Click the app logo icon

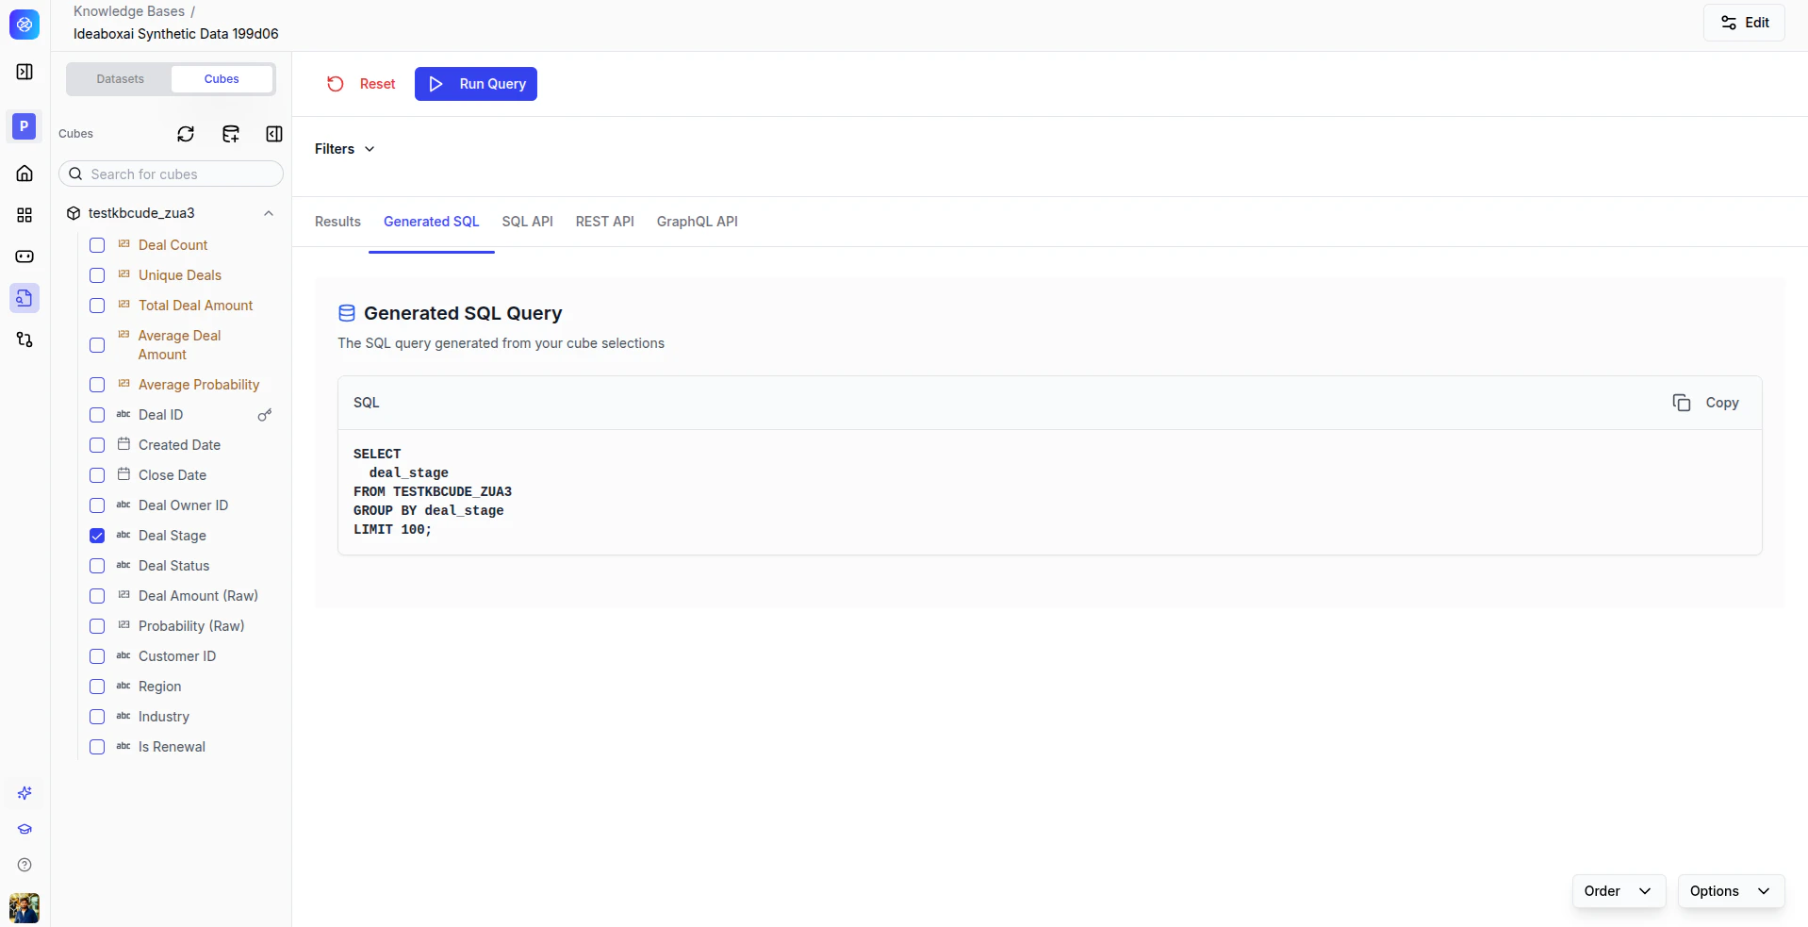coord(25,25)
